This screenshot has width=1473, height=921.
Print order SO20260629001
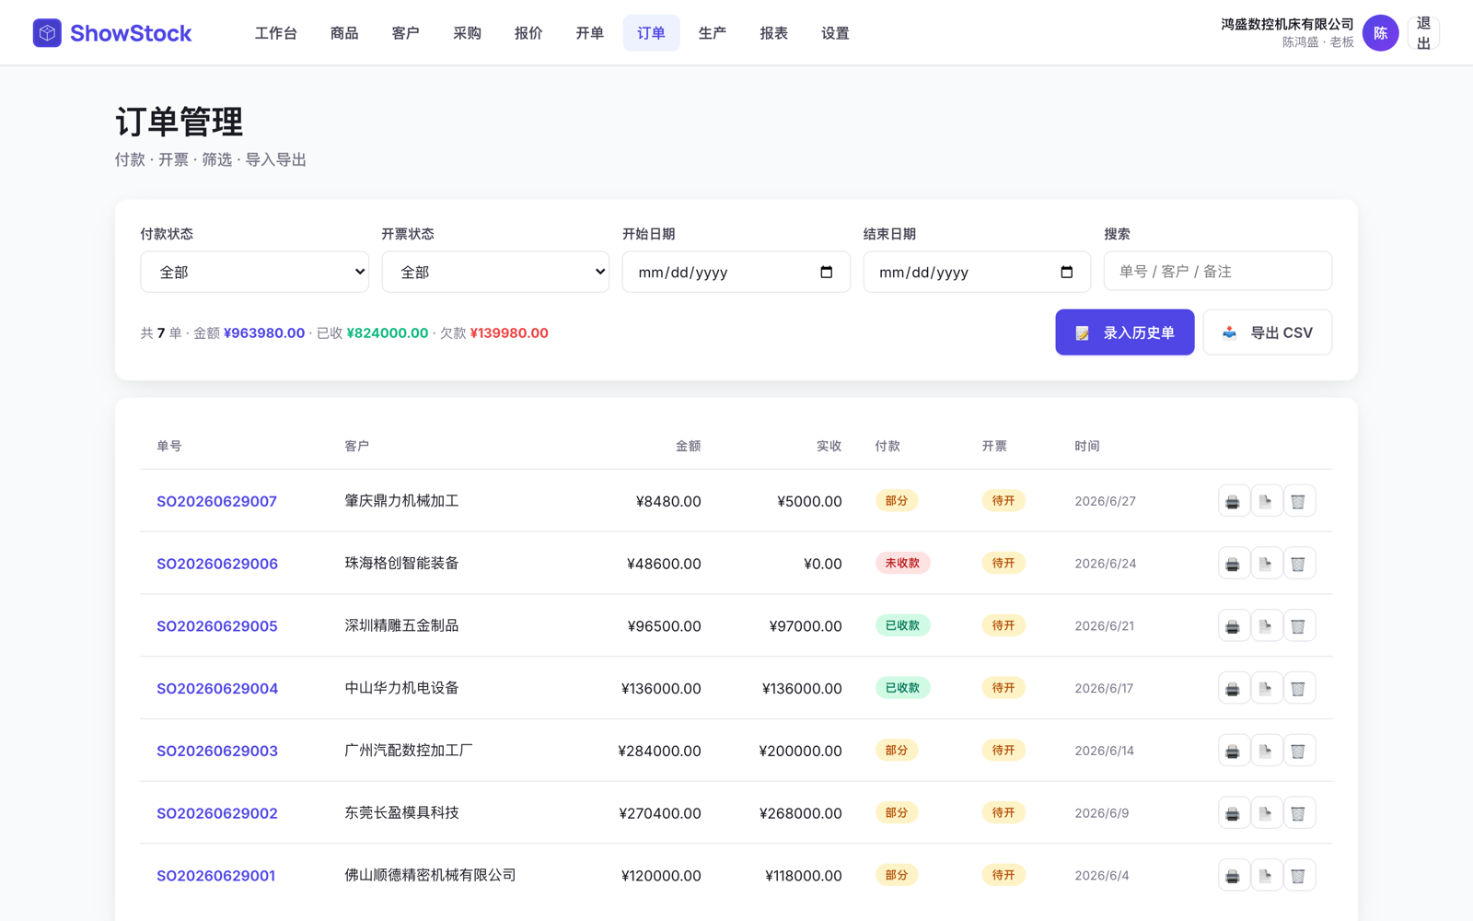[x=1233, y=876]
